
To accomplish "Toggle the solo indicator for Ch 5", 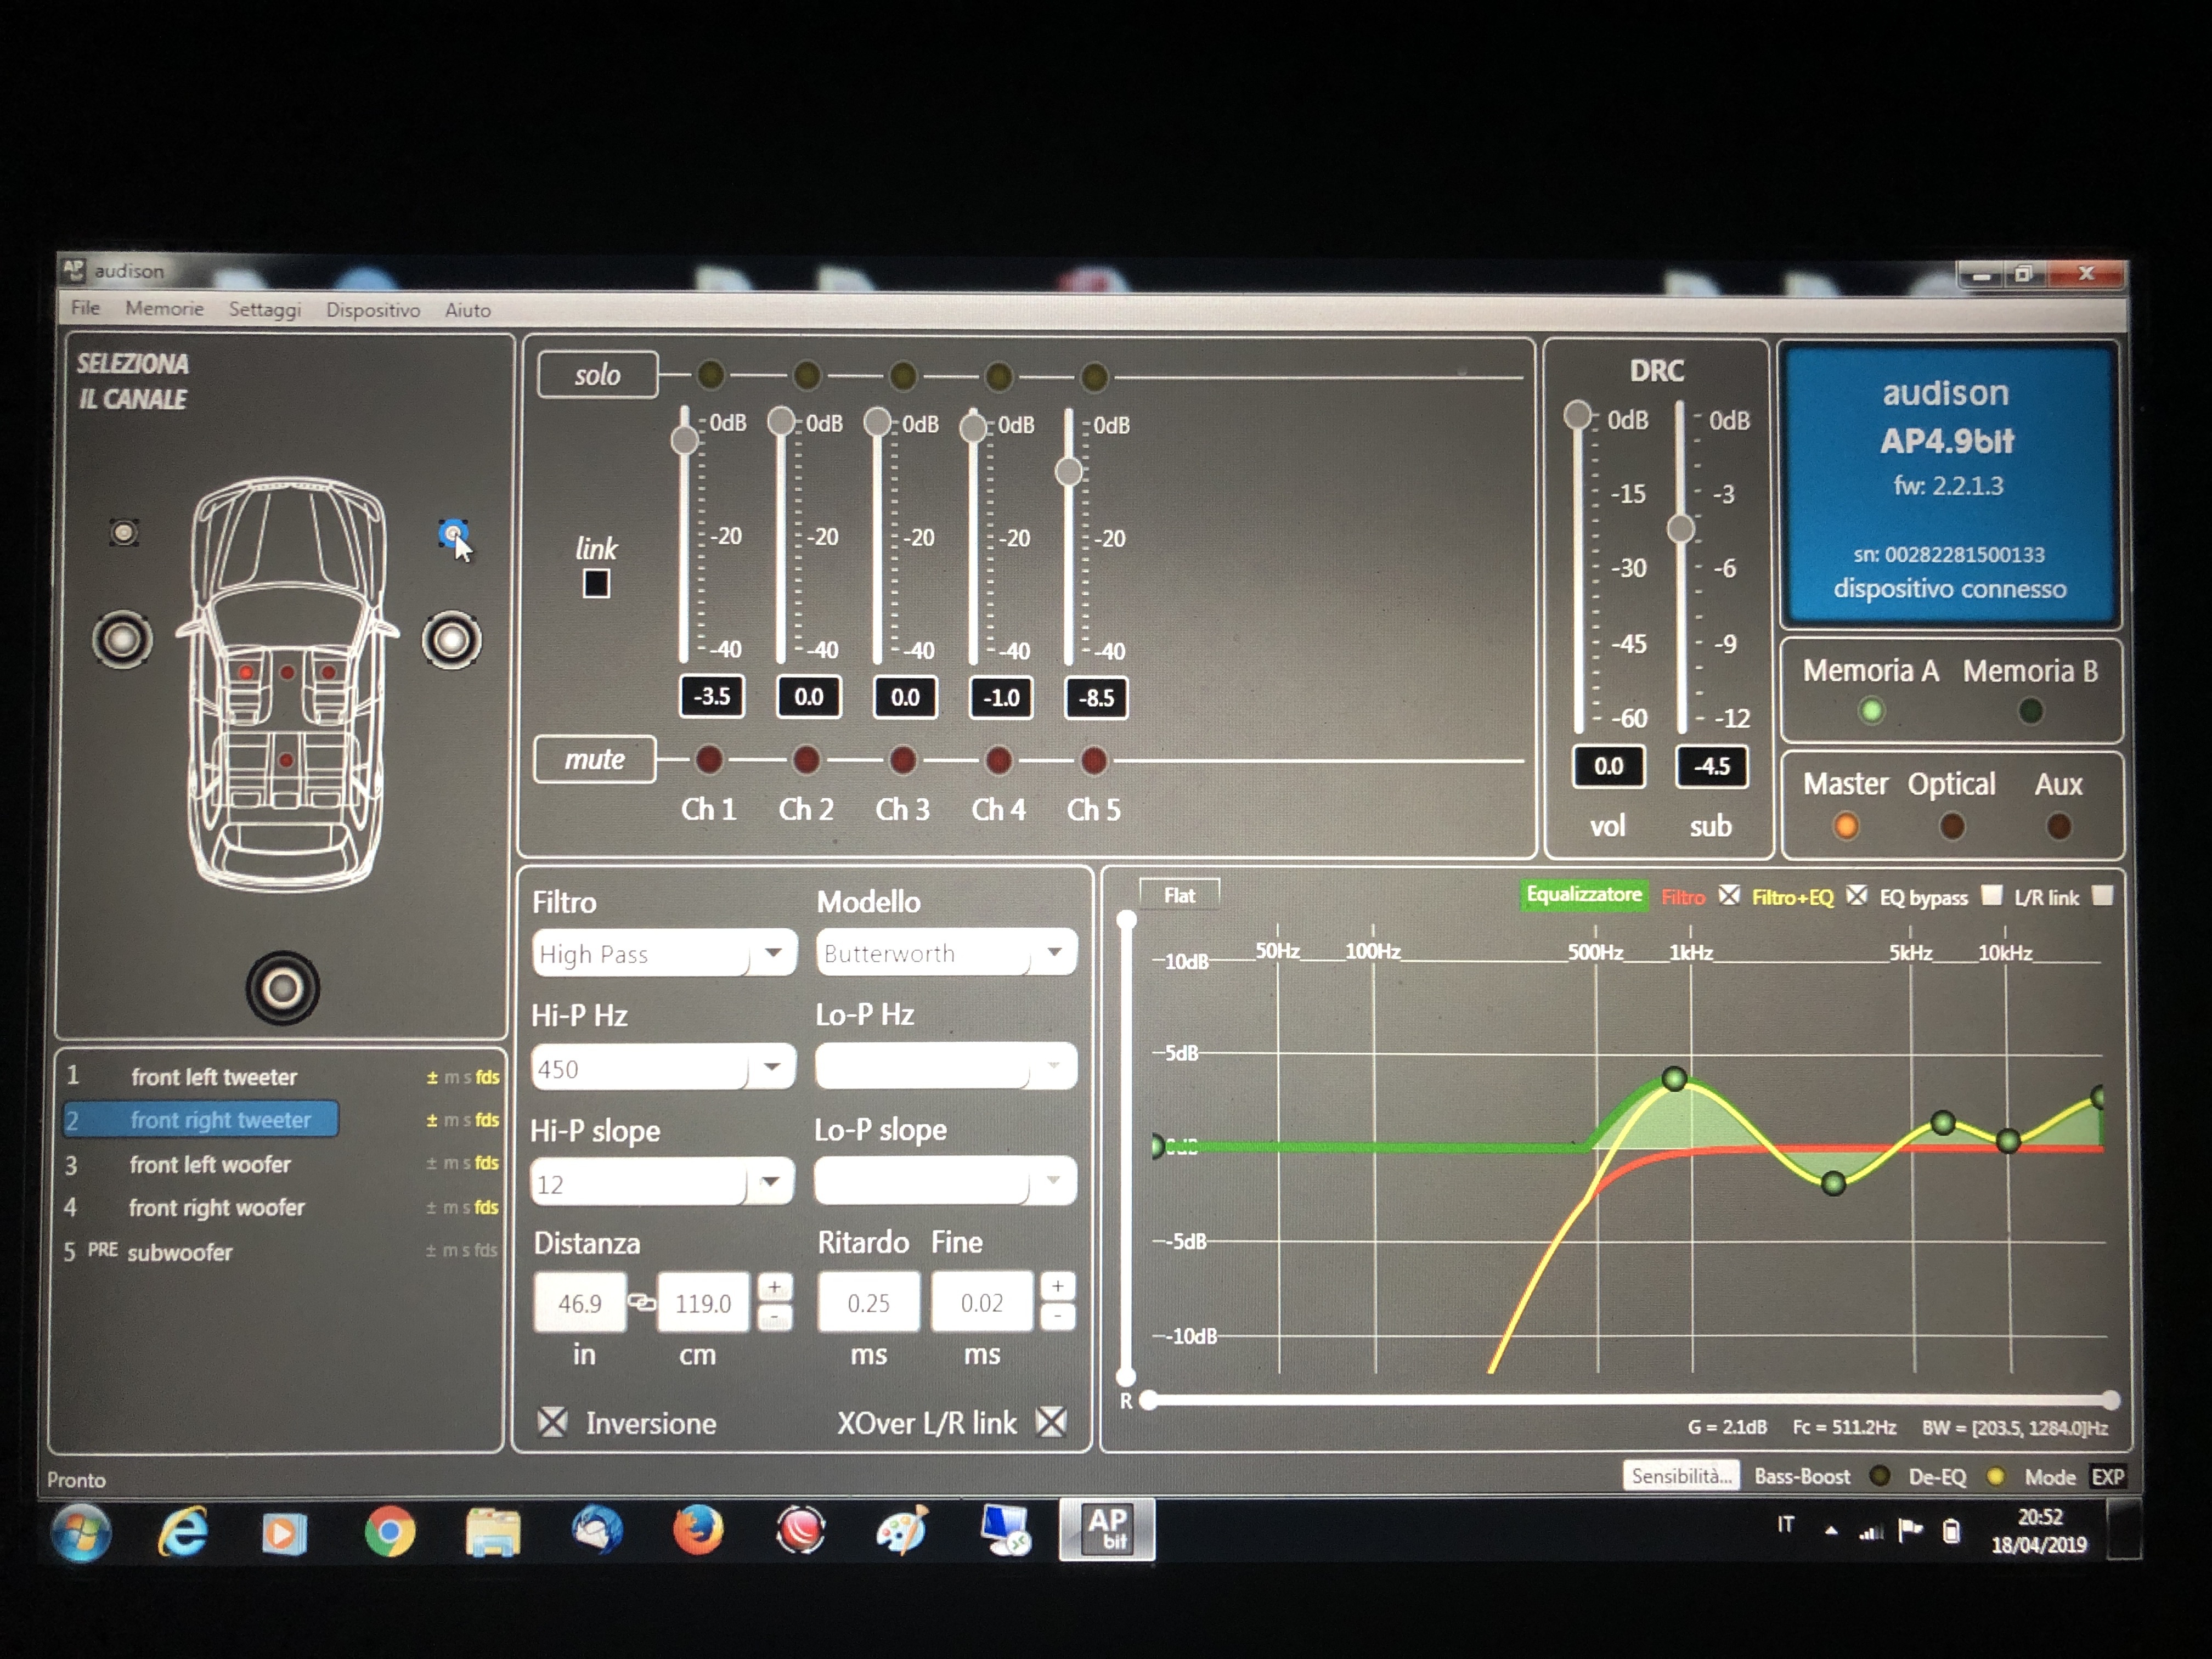I will coord(1094,377).
